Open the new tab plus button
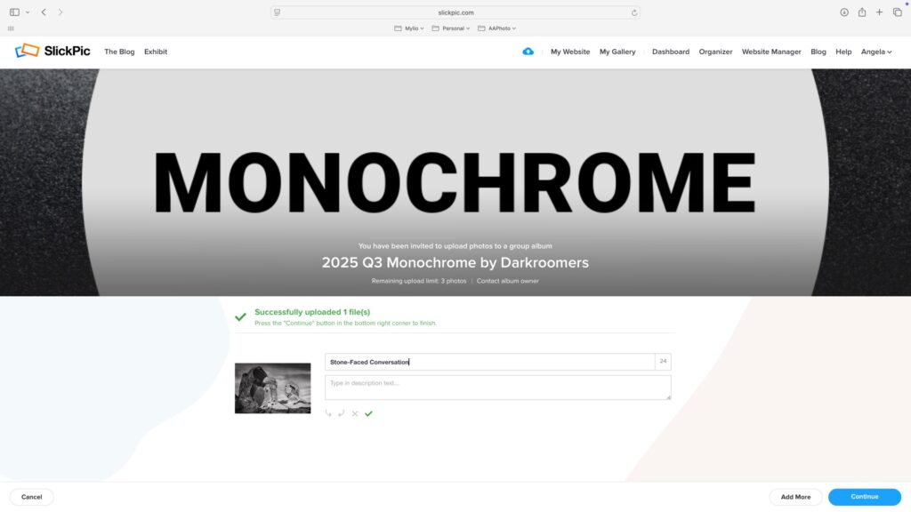The image size is (911, 512). click(879, 12)
